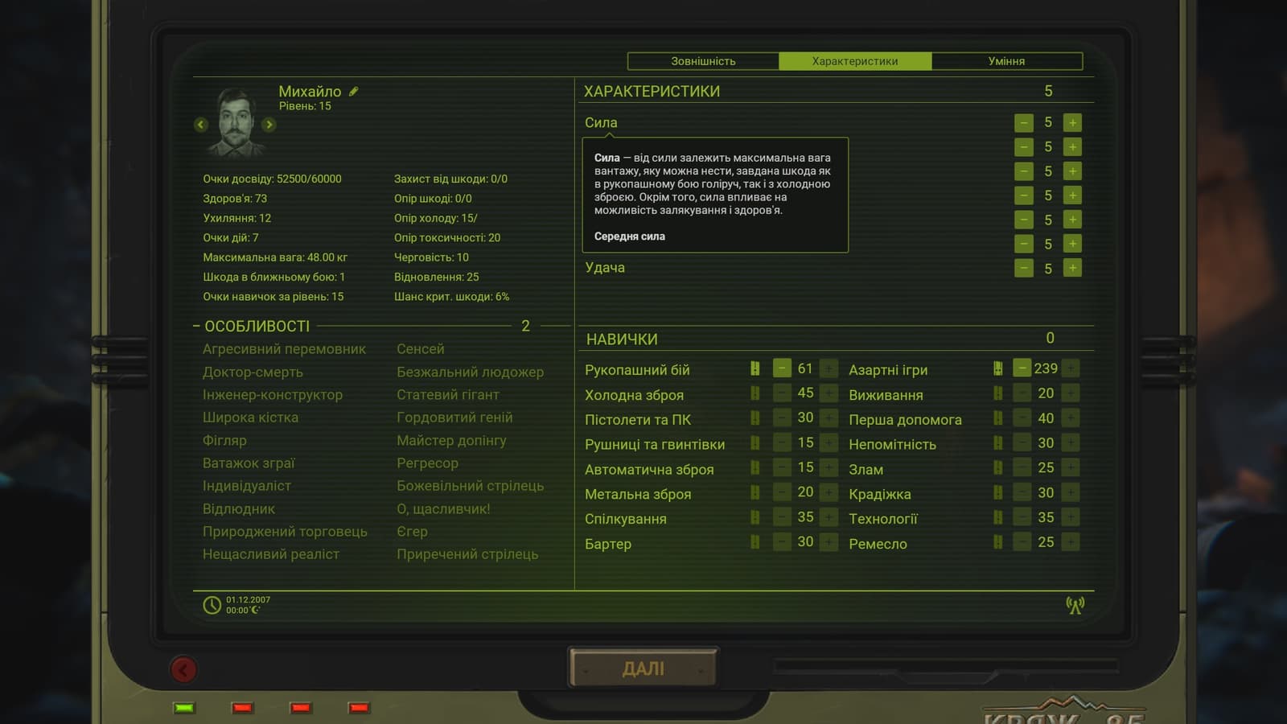This screenshot has height=724, width=1287.
Task: Toggle tag marker for Ремесло
Action: tap(997, 542)
